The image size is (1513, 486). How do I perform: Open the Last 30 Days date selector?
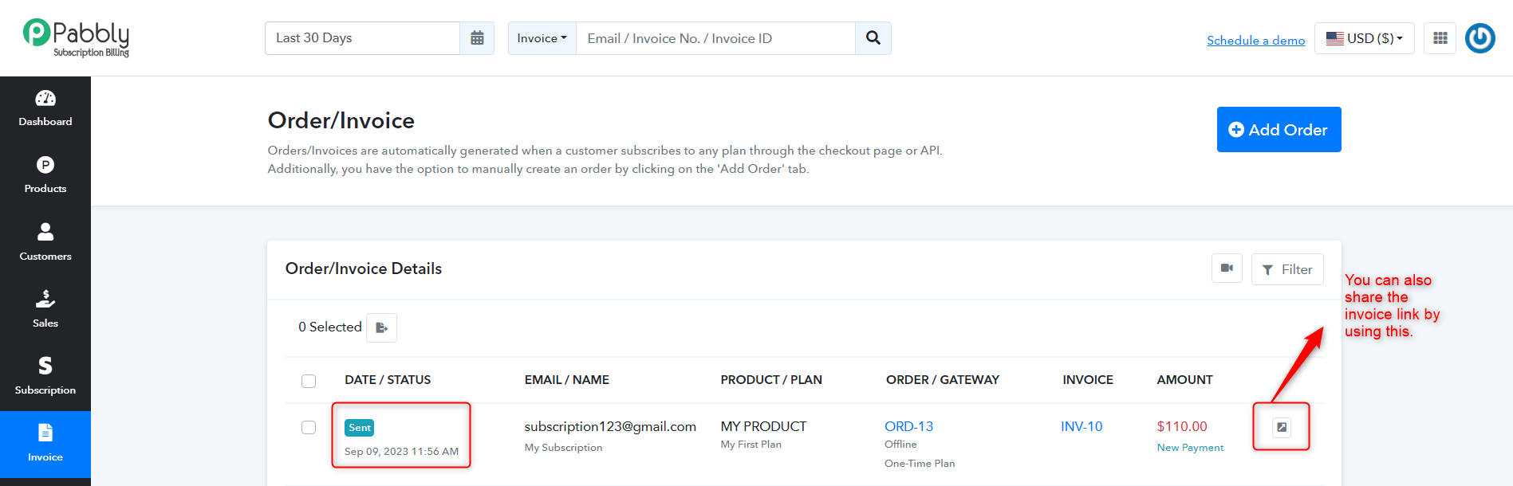tap(362, 38)
